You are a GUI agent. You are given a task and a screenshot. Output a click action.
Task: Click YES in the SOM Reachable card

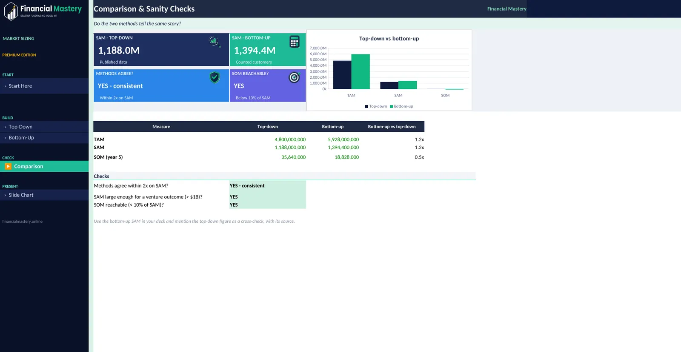[x=239, y=86]
